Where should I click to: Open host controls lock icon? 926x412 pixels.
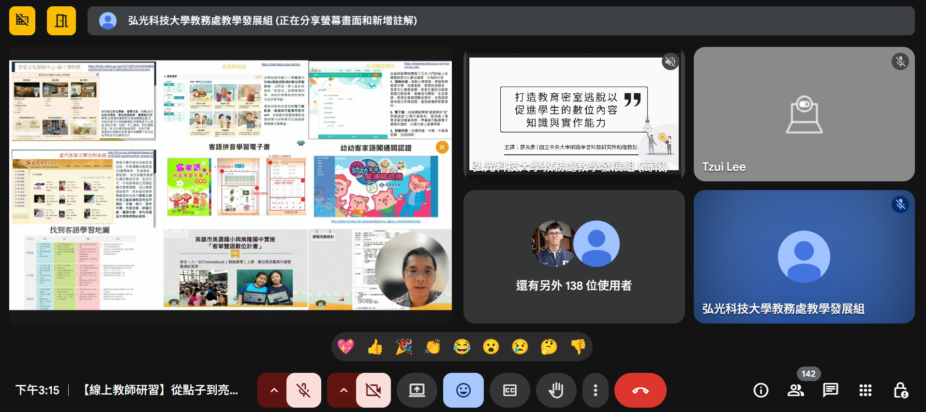point(900,390)
